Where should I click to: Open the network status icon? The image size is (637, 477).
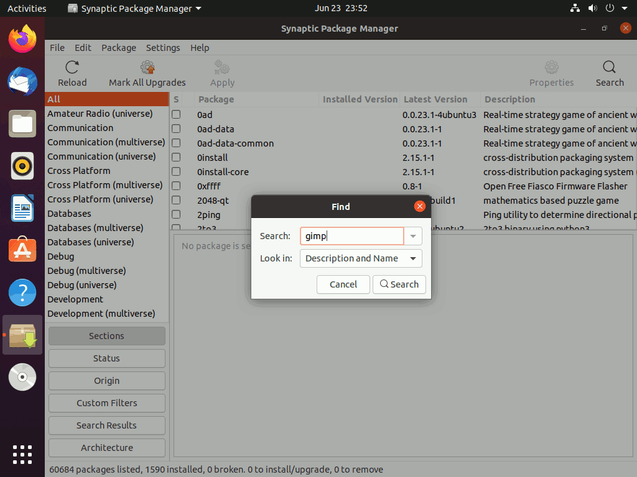pos(575,8)
